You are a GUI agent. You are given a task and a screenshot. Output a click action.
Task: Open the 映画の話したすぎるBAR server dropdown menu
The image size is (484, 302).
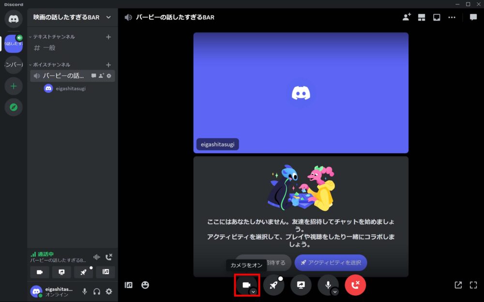(x=72, y=17)
